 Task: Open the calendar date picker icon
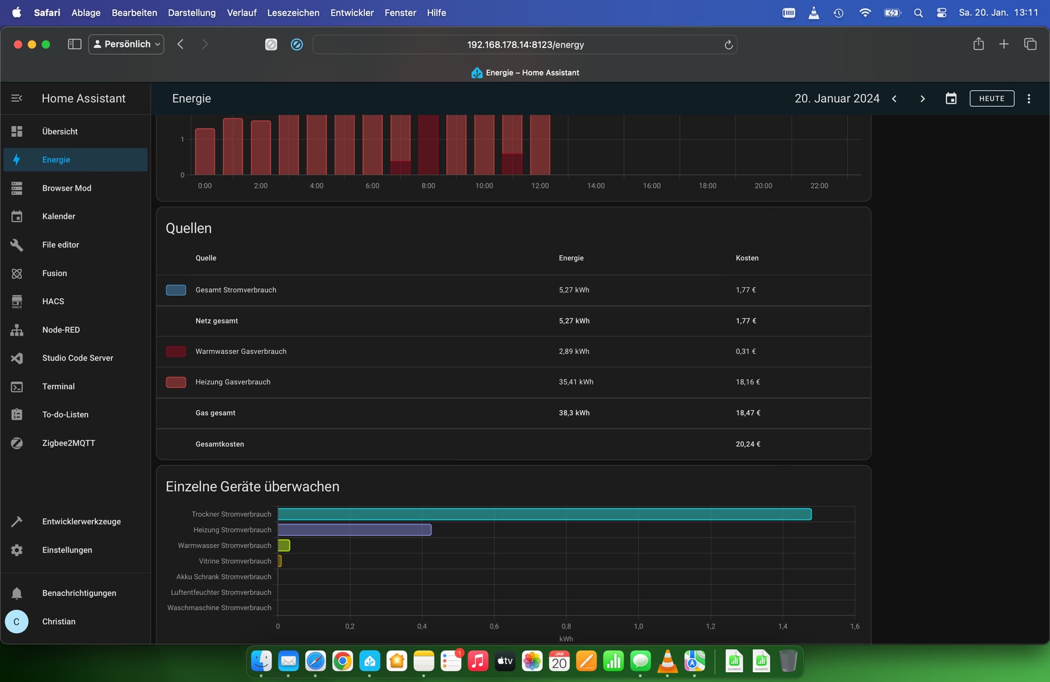951,98
